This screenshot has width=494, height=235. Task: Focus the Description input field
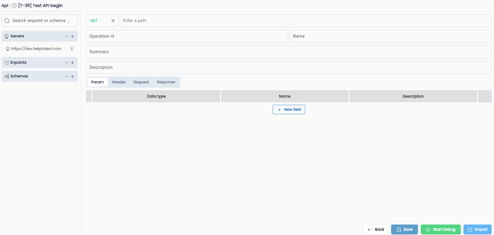pos(289,67)
